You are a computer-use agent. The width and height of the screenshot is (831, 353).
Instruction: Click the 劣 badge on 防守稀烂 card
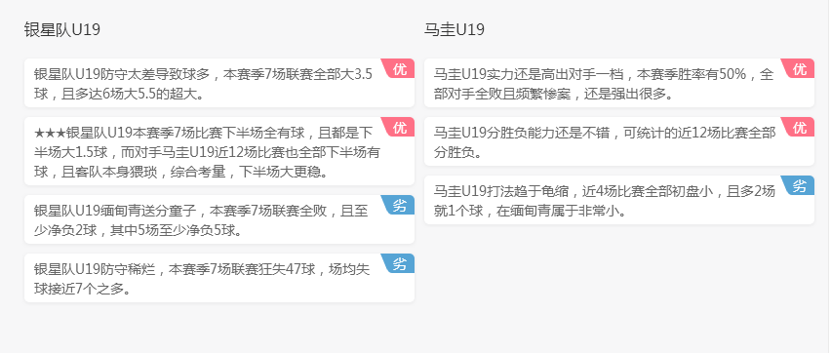tap(399, 263)
